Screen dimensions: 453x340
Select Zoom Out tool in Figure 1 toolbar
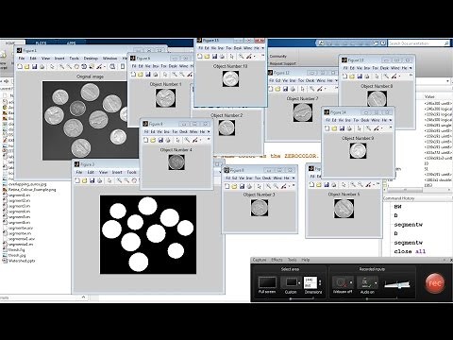pos(69,66)
